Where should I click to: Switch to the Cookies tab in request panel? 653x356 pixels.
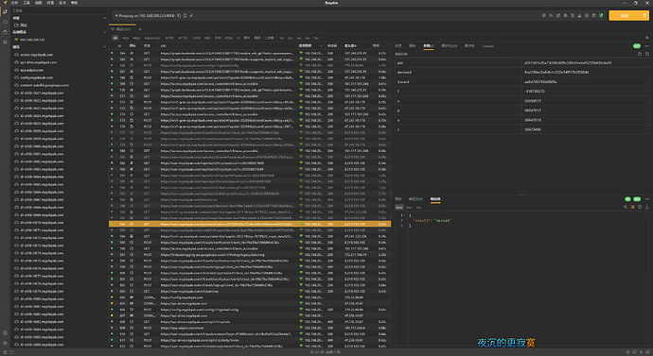(487, 46)
